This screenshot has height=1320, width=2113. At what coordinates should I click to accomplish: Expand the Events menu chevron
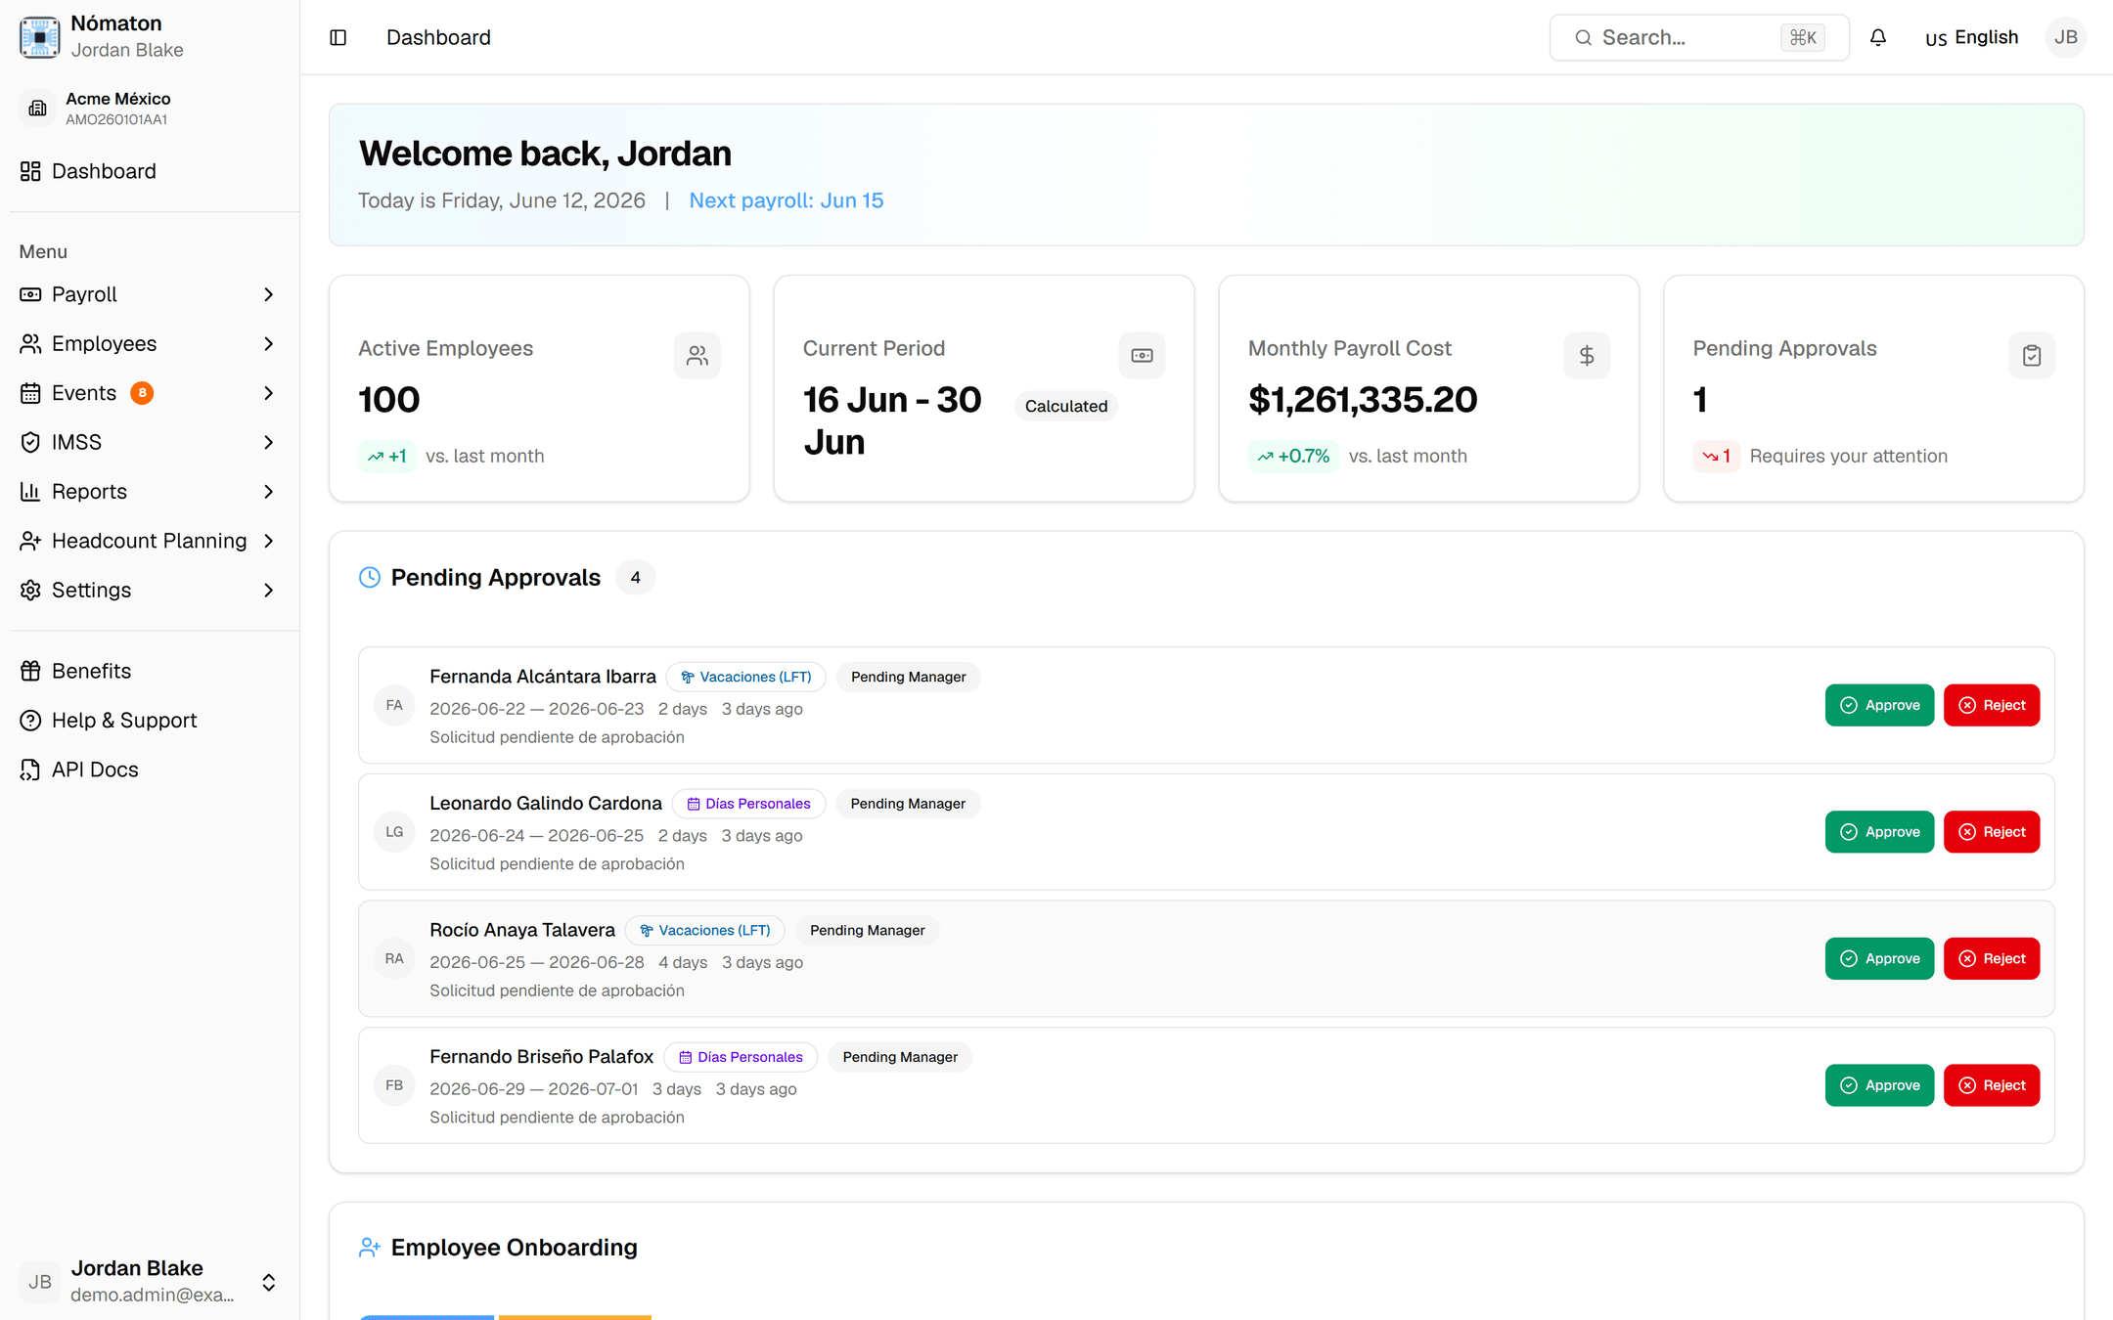pyautogui.click(x=269, y=393)
